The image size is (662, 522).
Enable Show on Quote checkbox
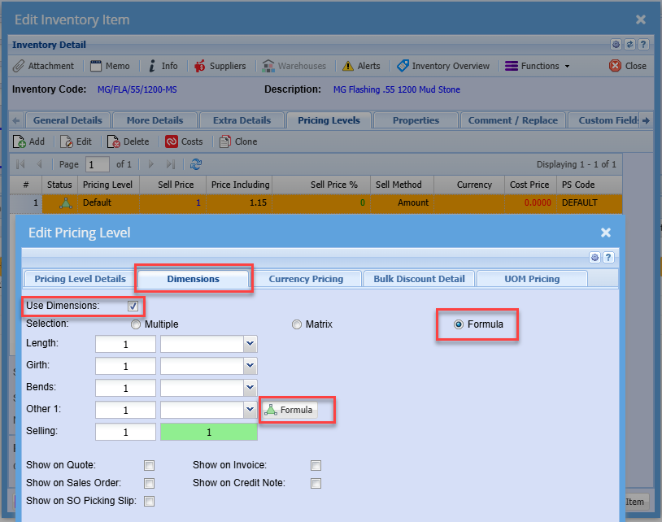[149, 466]
